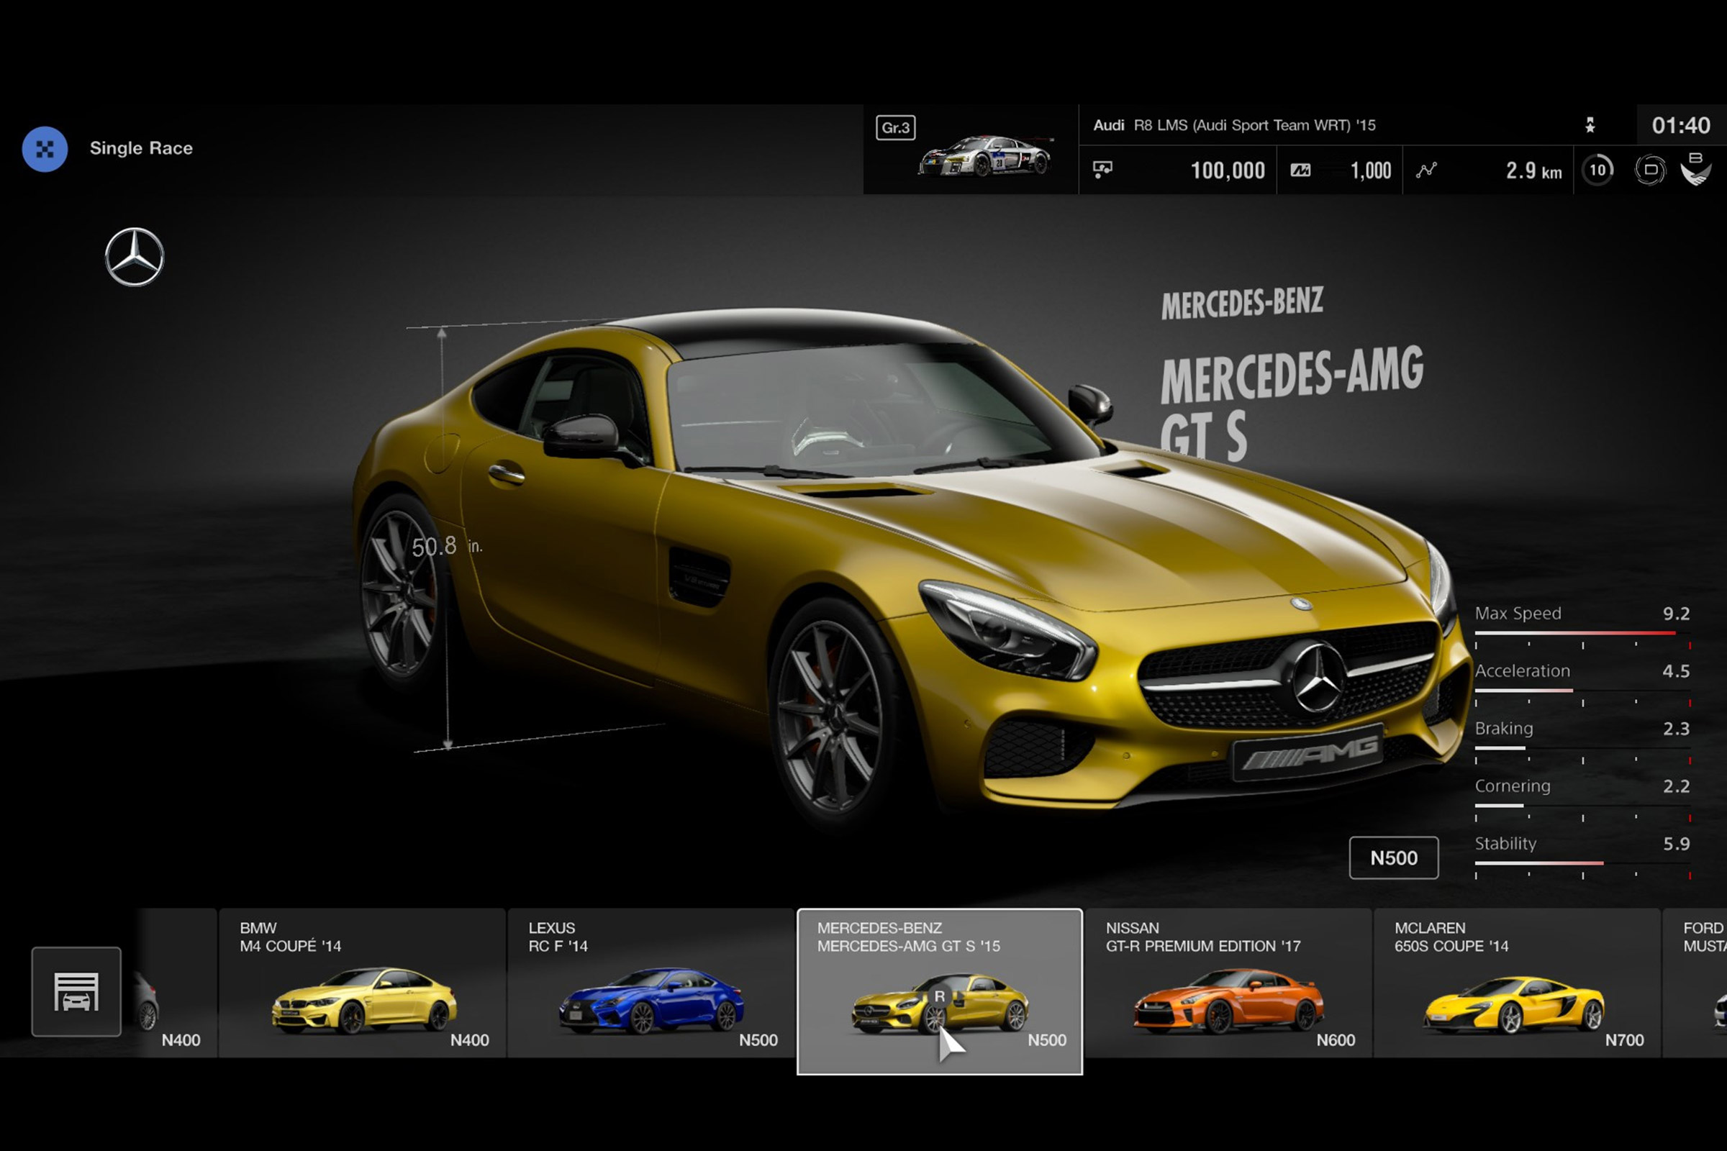Click the credits icon beside 100,000
Viewport: 1727px width, 1151px height.
coord(1102,170)
